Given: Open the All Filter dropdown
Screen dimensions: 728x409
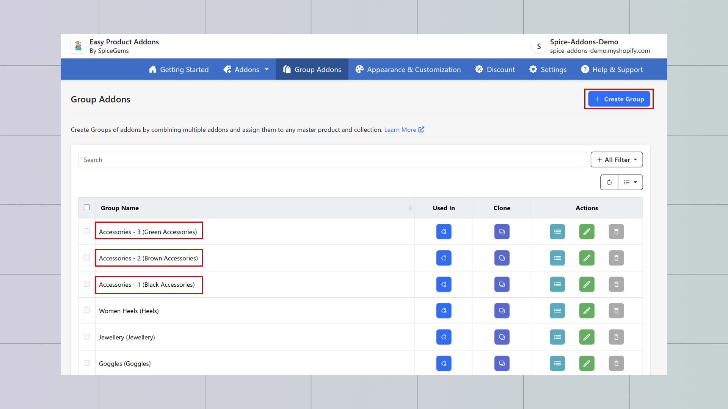Looking at the screenshot, I should click(x=617, y=160).
